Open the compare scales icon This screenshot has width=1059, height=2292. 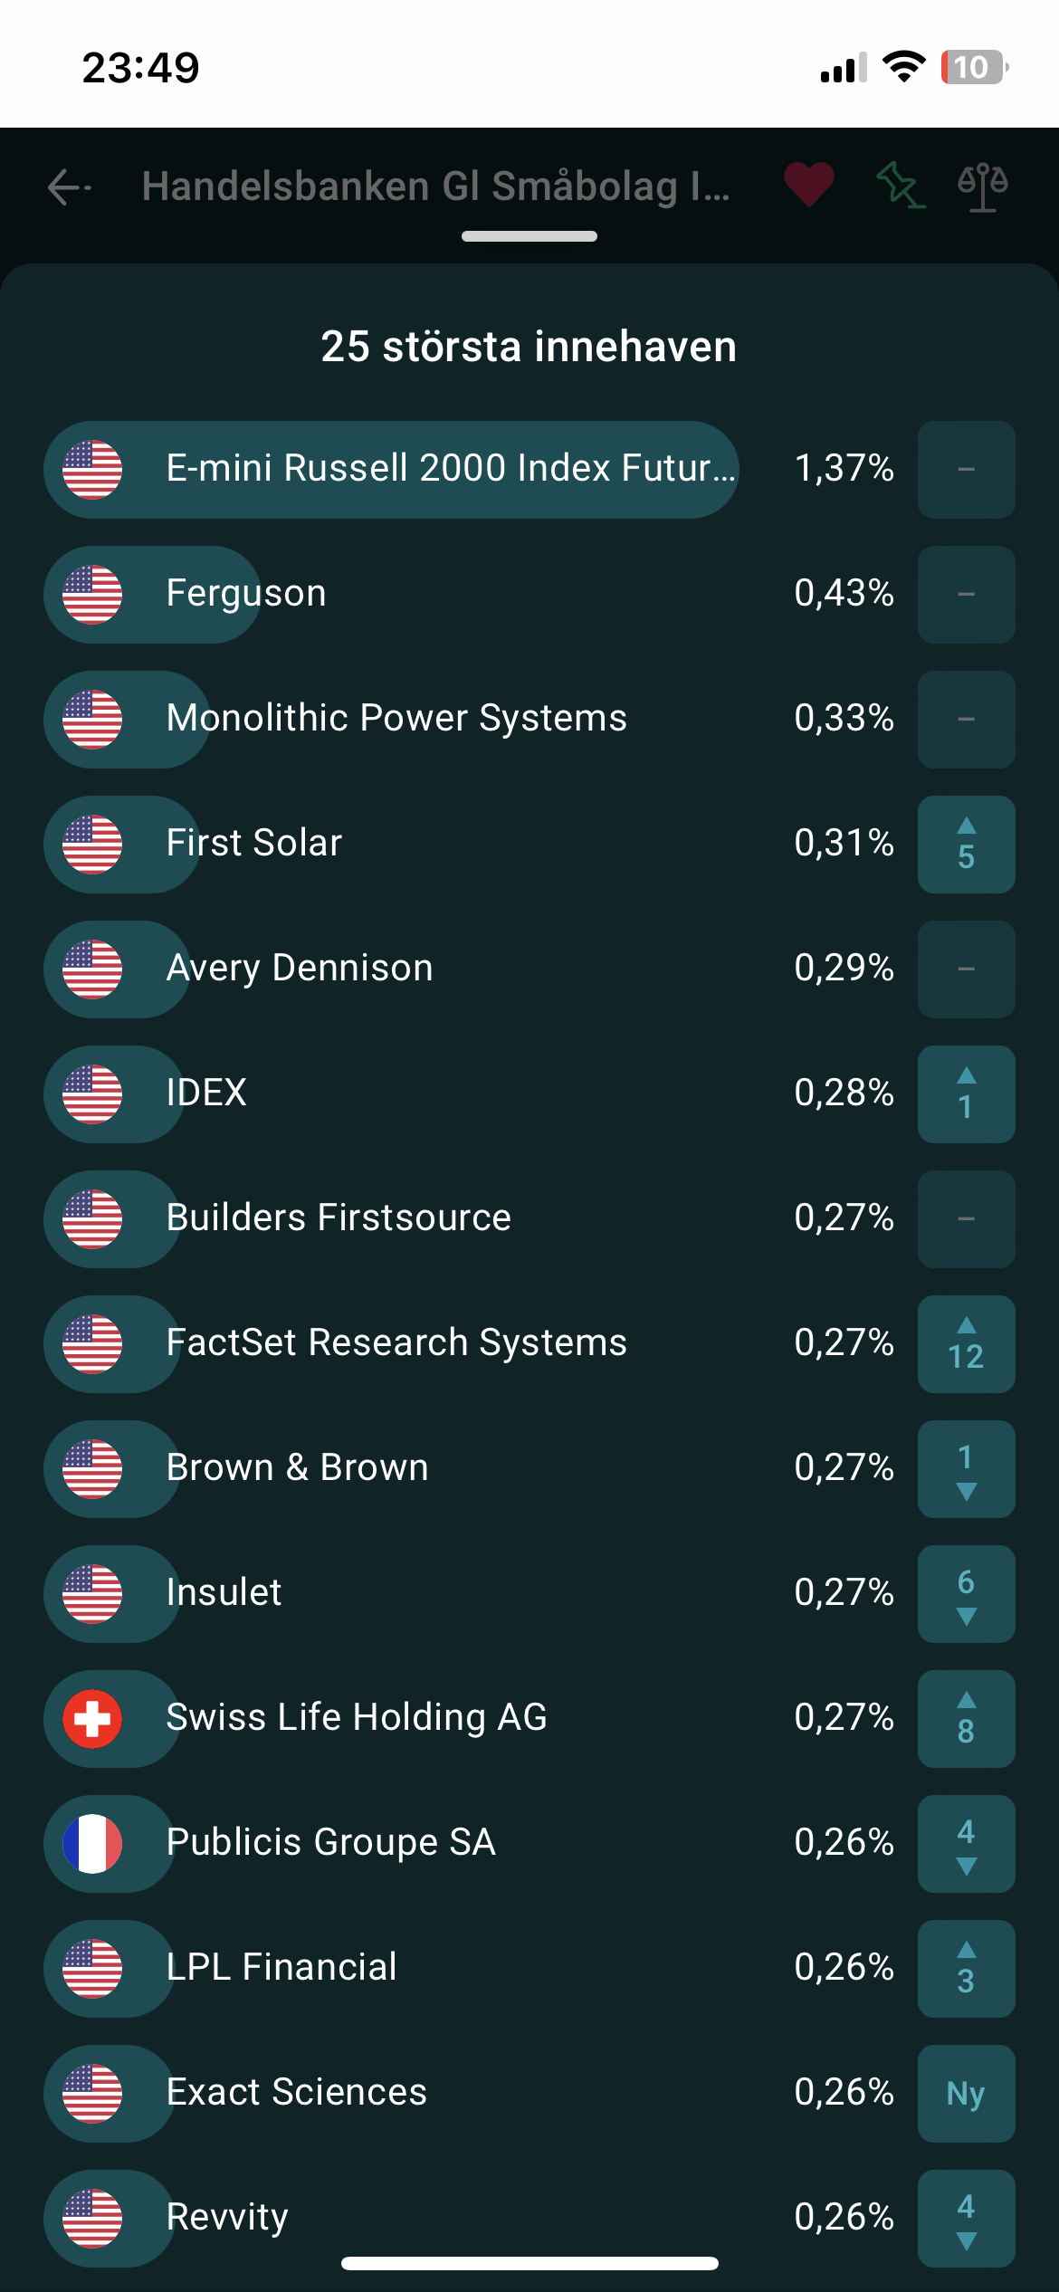[x=982, y=186]
